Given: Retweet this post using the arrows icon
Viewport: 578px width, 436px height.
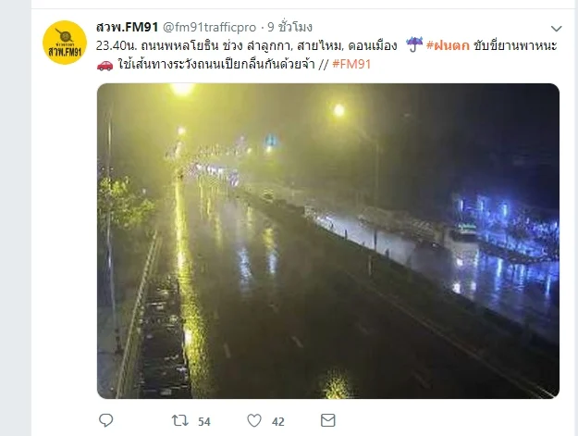Looking at the screenshot, I should click(x=180, y=420).
